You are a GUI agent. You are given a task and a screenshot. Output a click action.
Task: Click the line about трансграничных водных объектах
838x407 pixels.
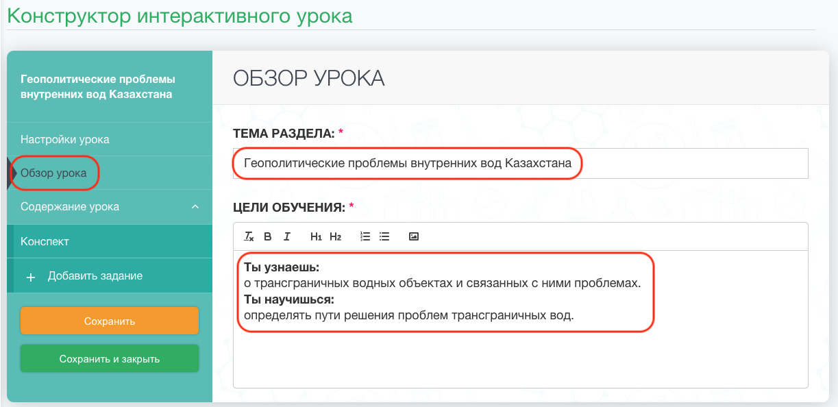tap(442, 283)
